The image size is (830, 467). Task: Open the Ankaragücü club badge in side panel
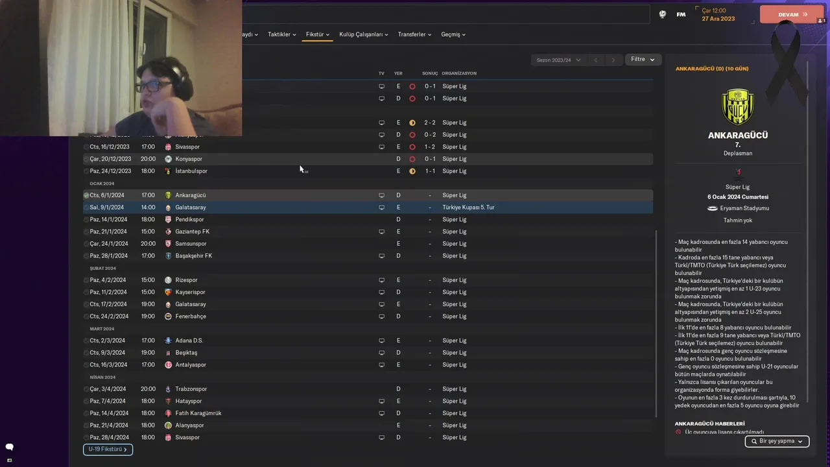(x=738, y=106)
